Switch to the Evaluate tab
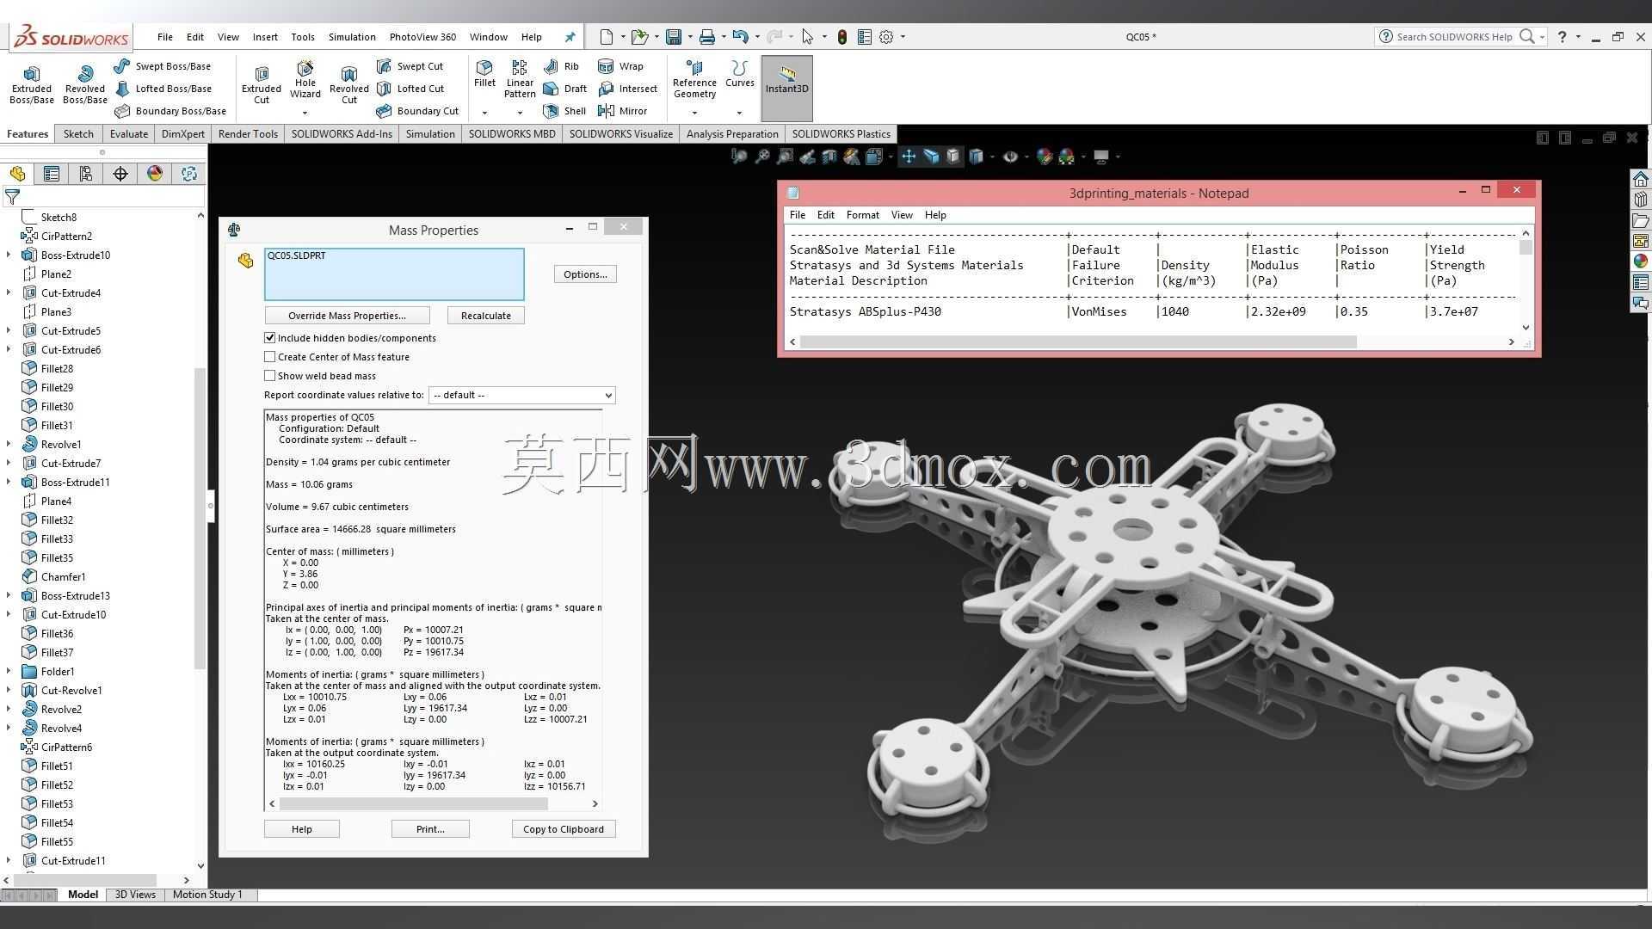 click(x=129, y=134)
